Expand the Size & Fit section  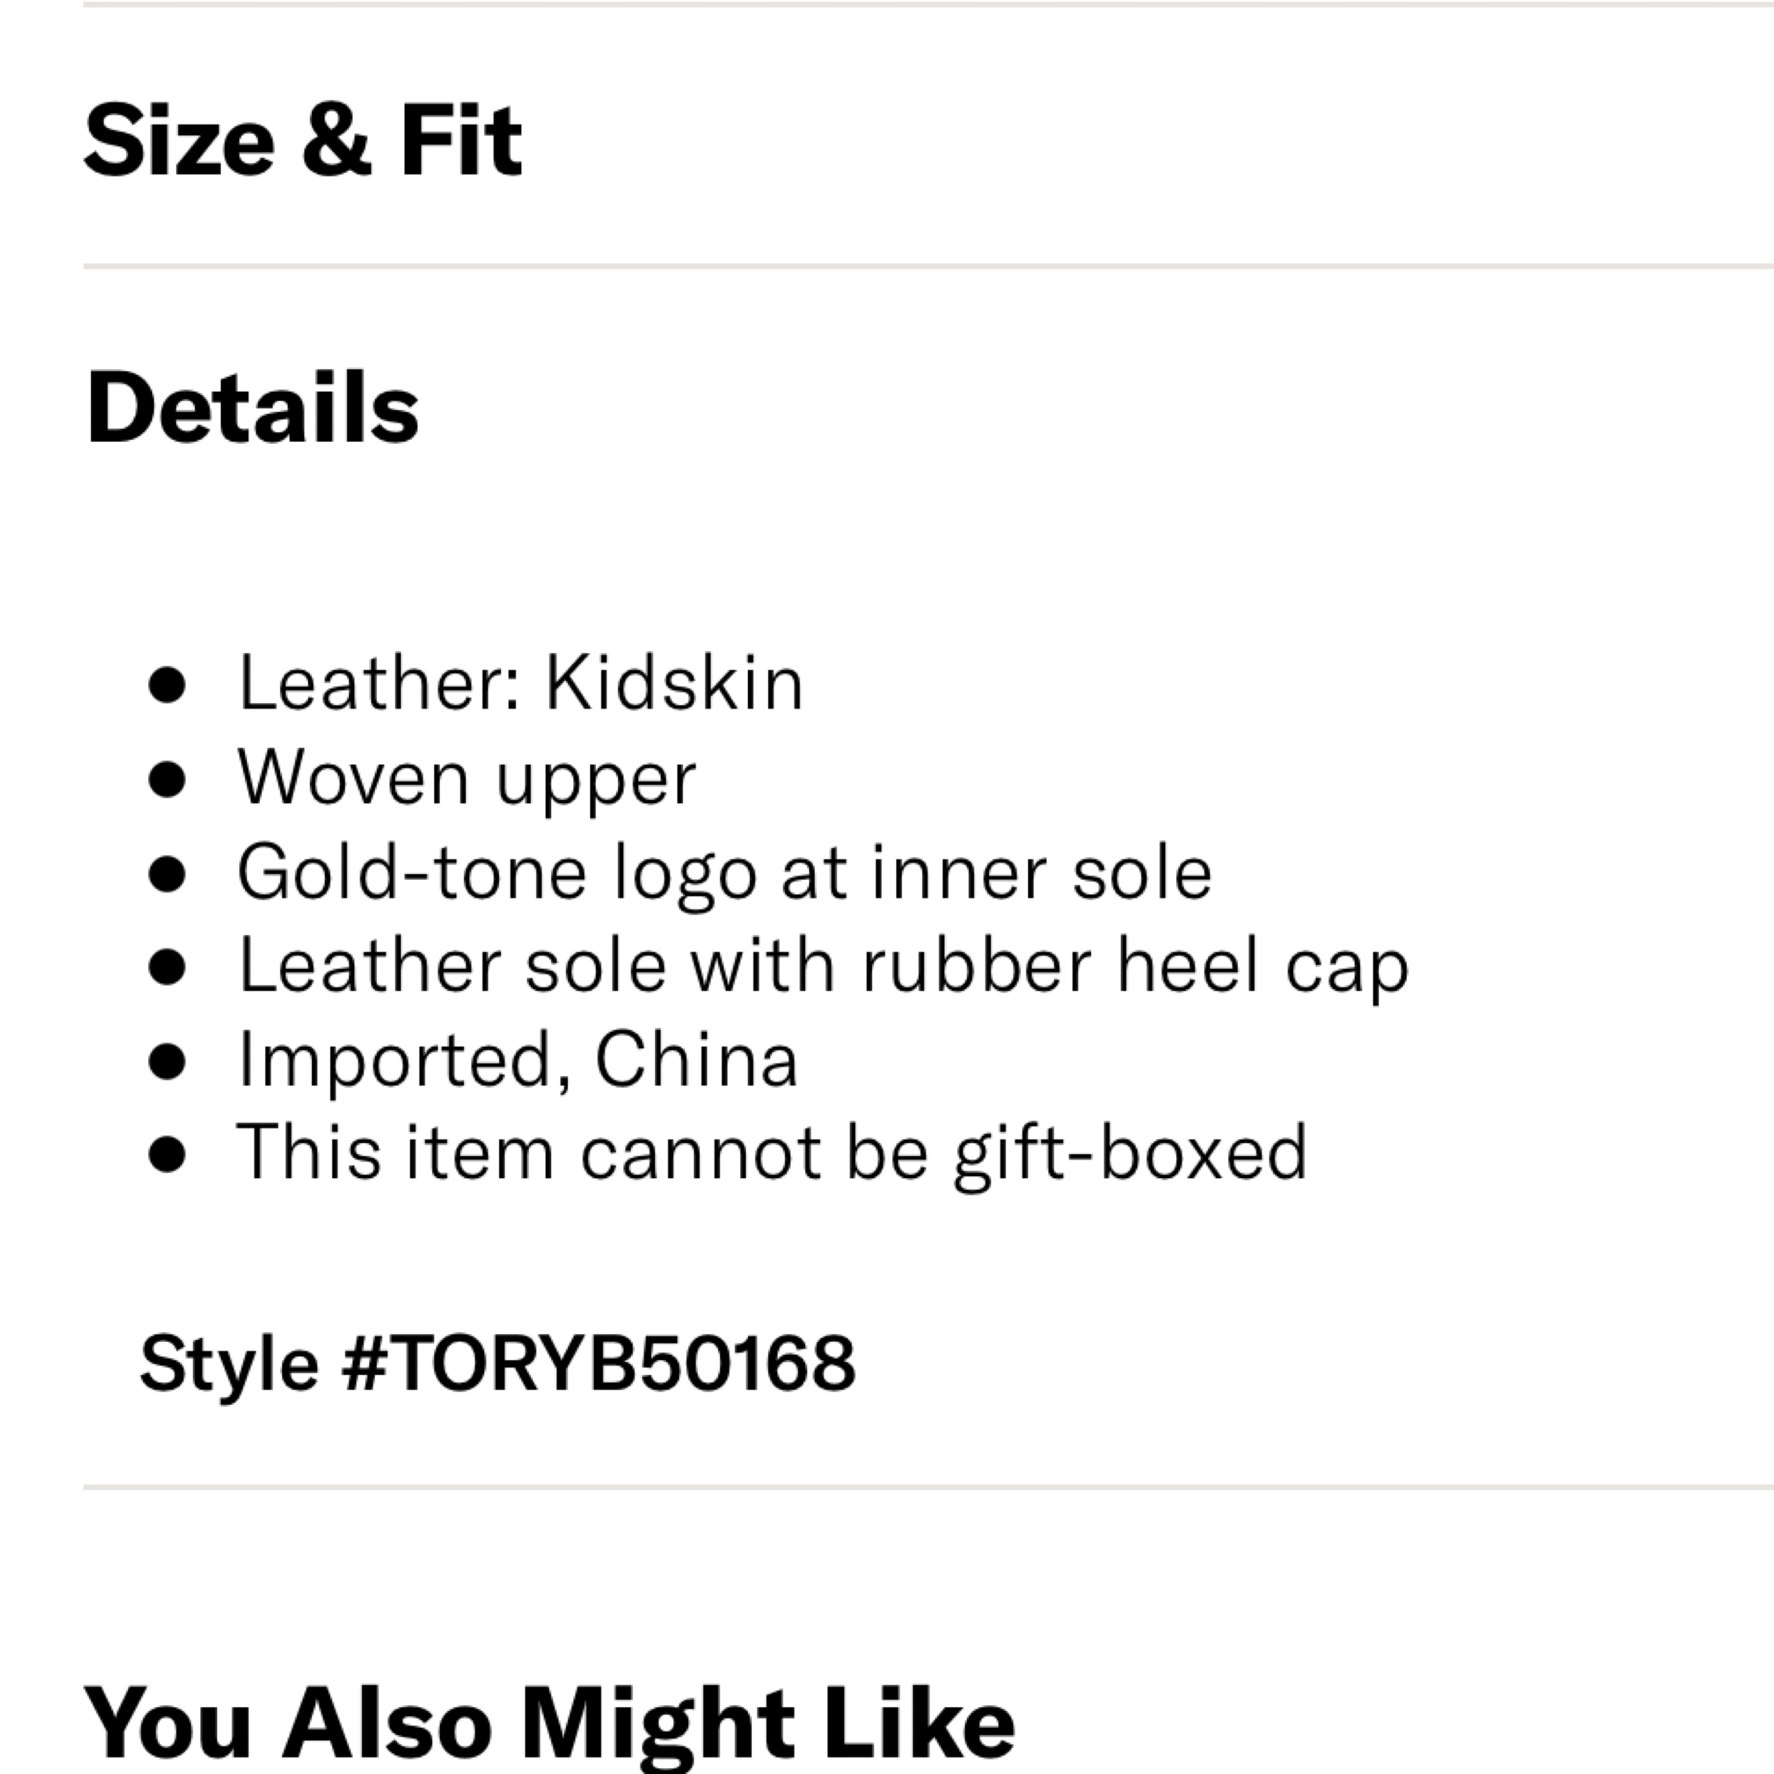(303, 139)
